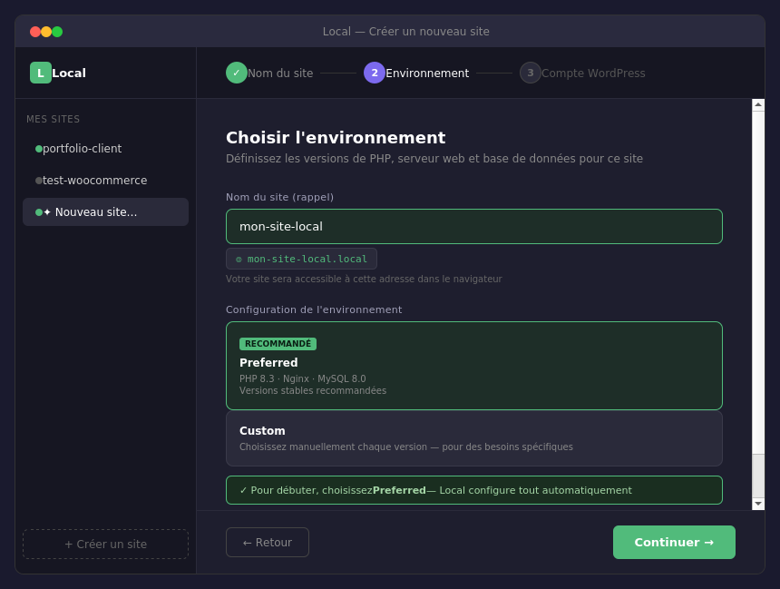Click the green maximize window button
The height and width of the screenshot is (589, 780).
(57, 32)
